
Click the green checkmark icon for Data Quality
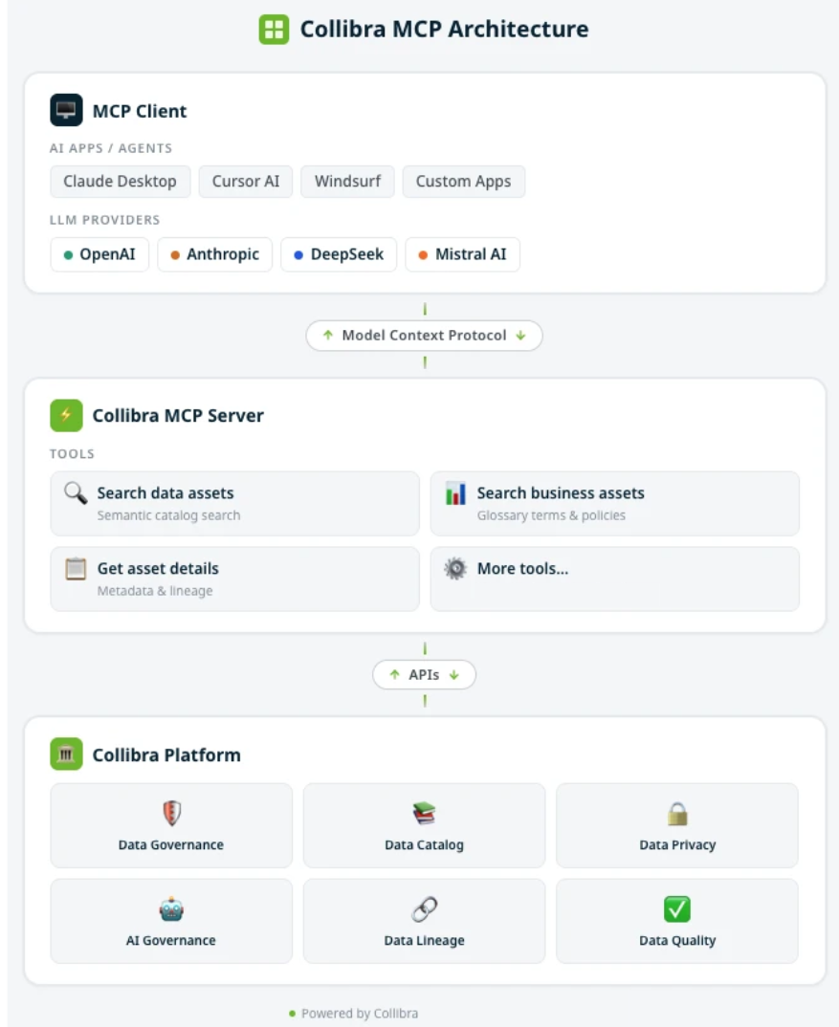677,908
